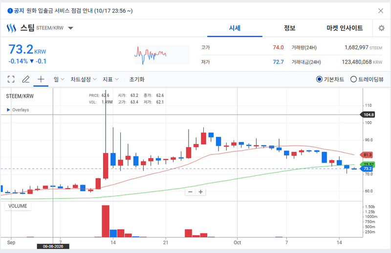The width and height of the screenshot is (391, 253).
Task: Switch to the 시세 tab
Action: click(235, 28)
